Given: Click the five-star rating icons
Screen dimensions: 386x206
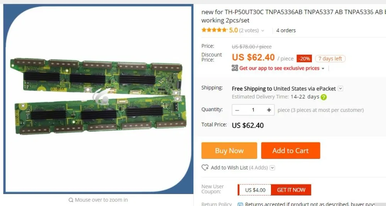Looking at the screenshot, I should [x=214, y=30].
